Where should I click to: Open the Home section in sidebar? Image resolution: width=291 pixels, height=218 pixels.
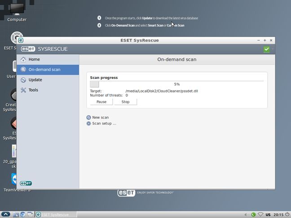34,59
